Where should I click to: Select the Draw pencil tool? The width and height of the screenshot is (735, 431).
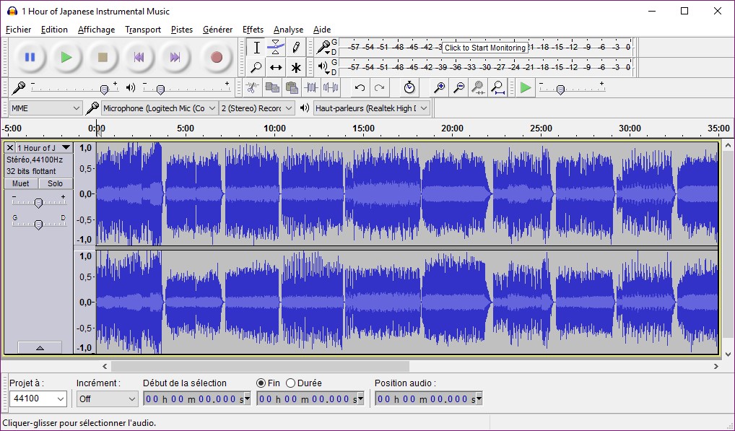coord(296,48)
